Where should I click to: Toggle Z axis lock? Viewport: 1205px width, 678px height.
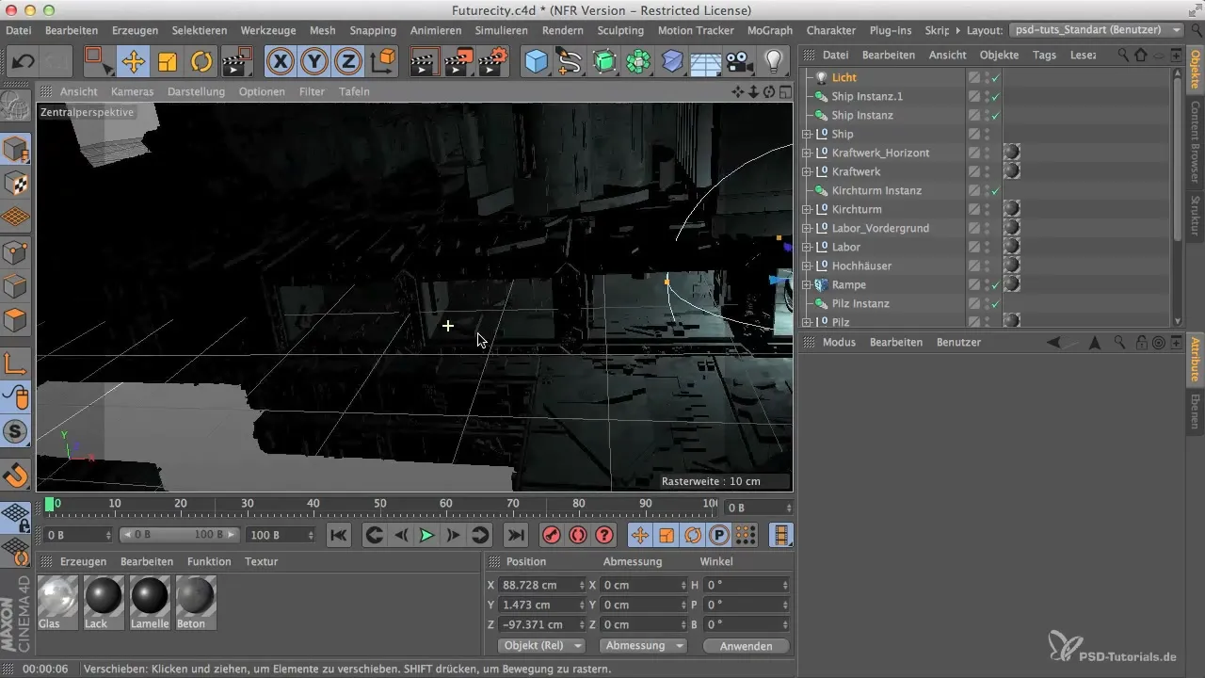(348, 63)
